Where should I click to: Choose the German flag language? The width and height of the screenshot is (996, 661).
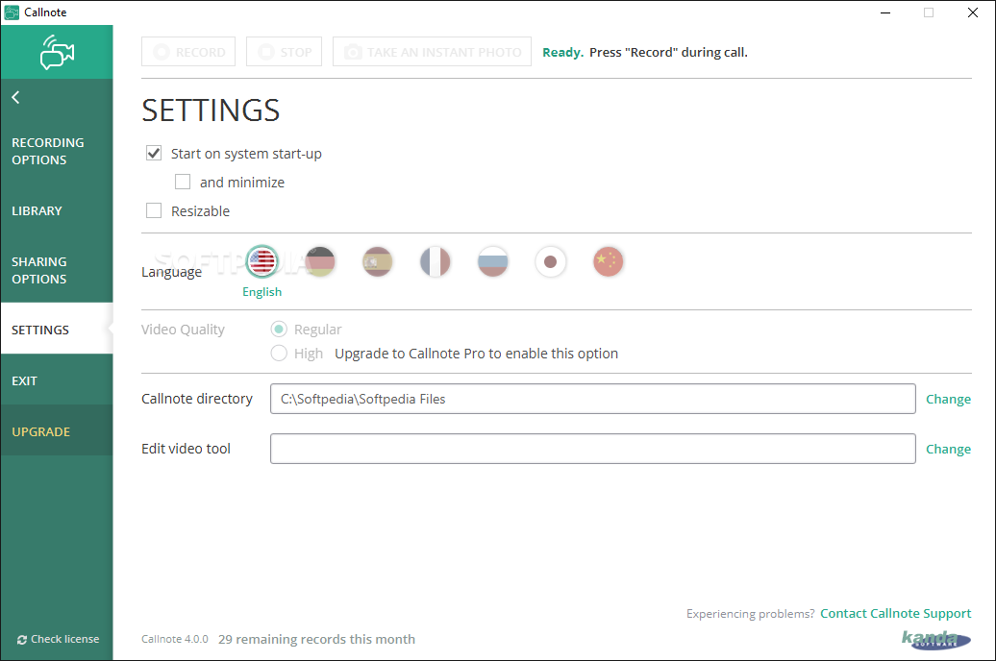pos(320,261)
